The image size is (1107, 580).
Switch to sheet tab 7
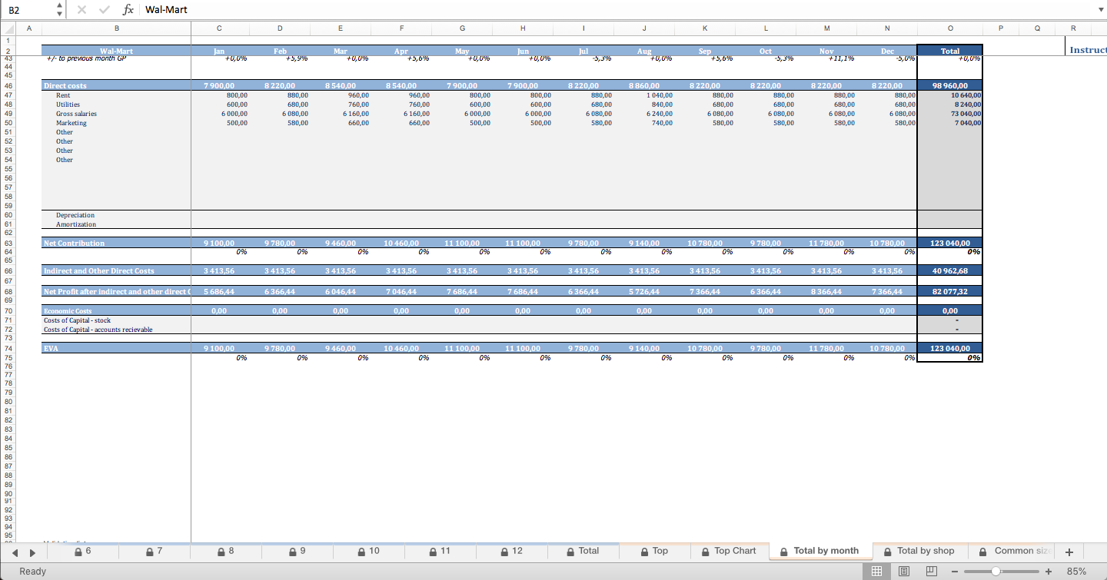[154, 551]
